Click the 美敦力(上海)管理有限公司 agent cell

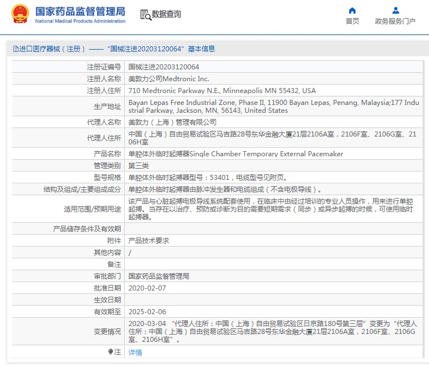click(x=172, y=121)
